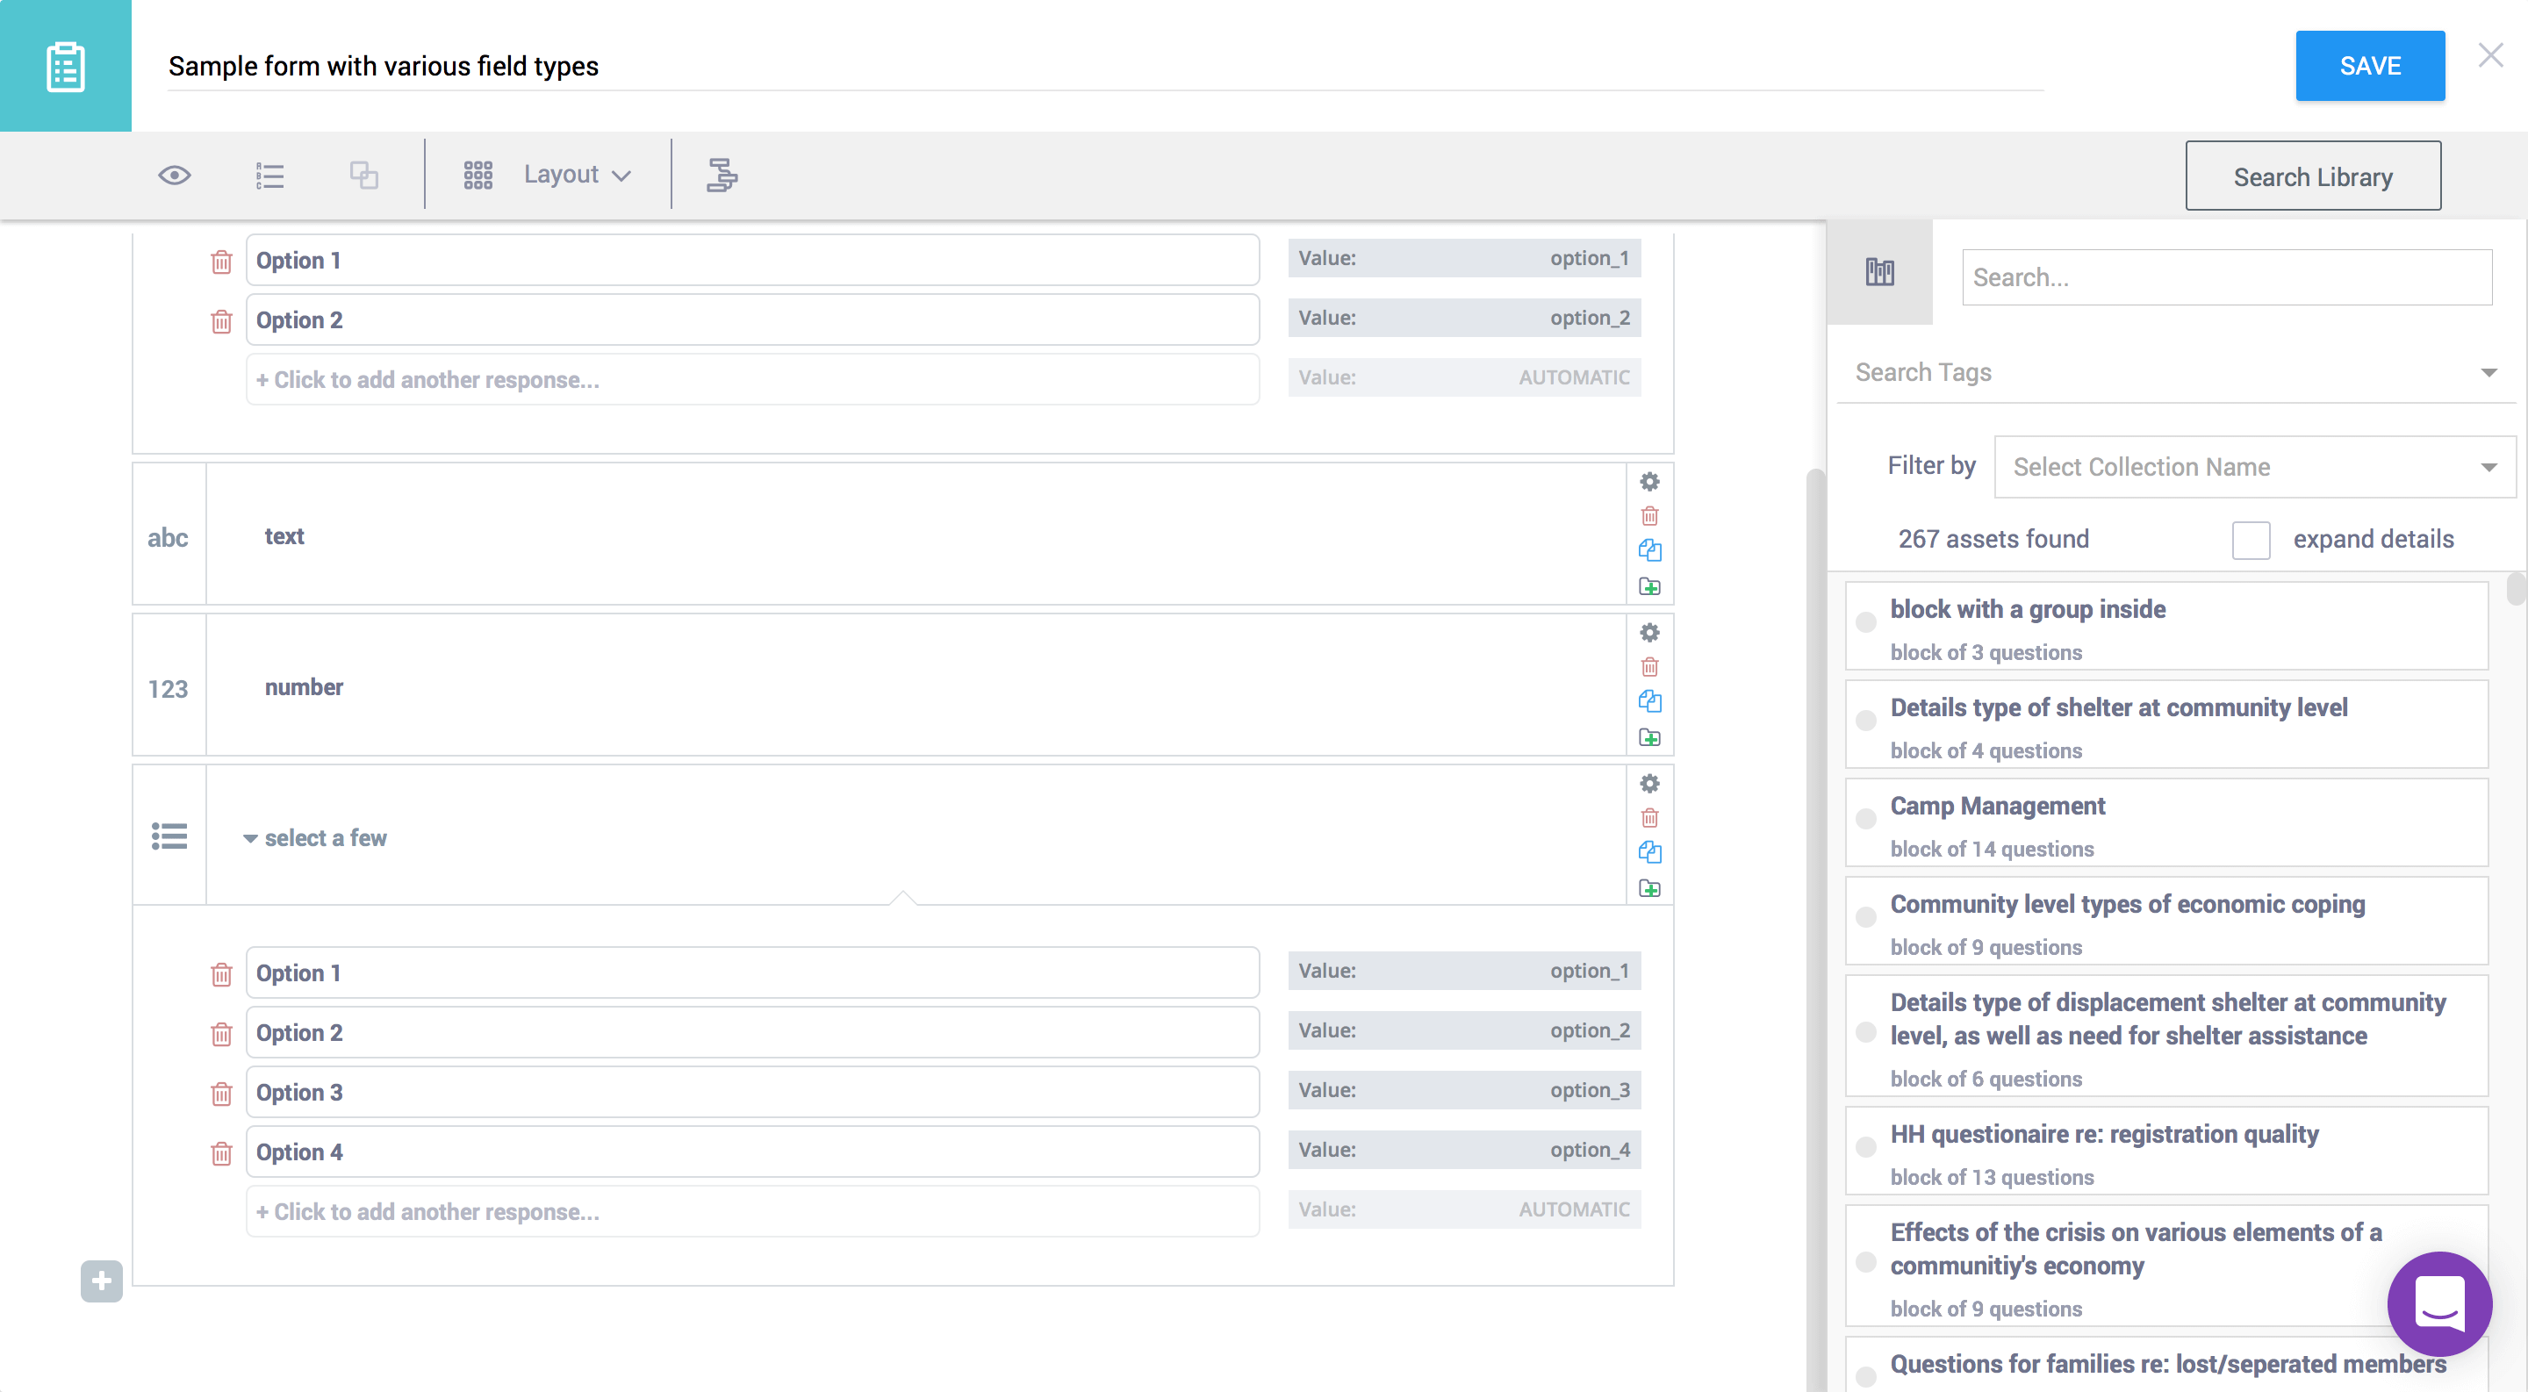The height and width of the screenshot is (1392, 2528).
Task: Click the grid layout icon
Action: tap(477, 171)
